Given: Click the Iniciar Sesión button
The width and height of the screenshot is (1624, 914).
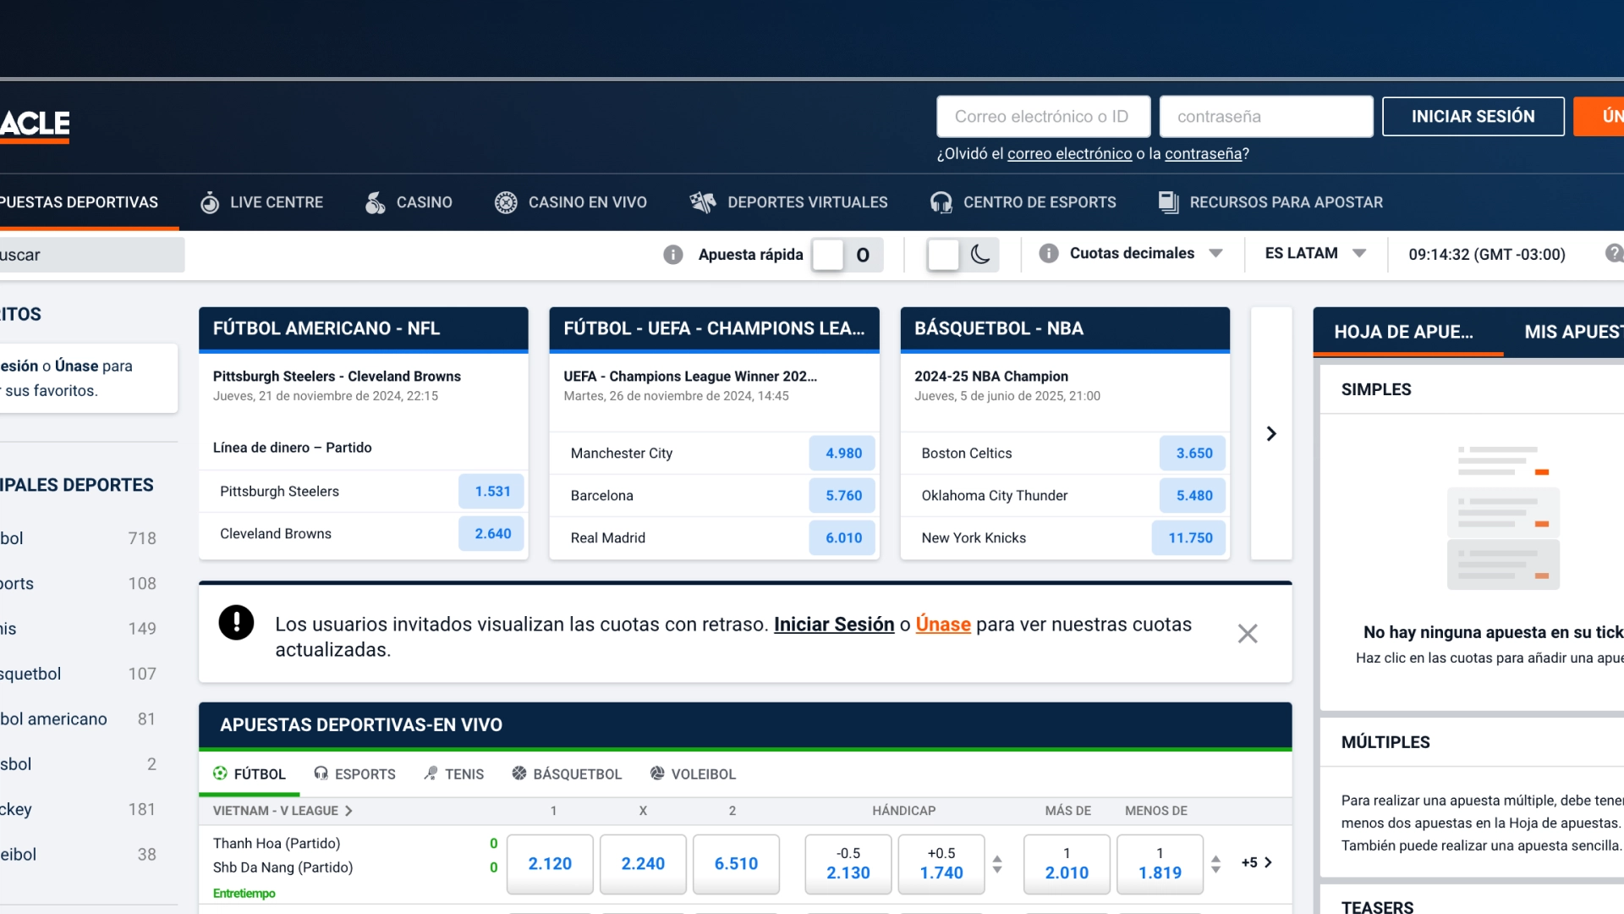Looking at the screenshot, I should (1473, 116).
